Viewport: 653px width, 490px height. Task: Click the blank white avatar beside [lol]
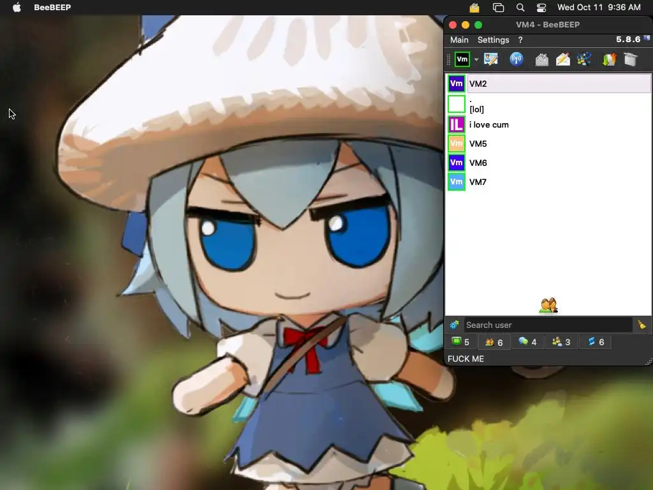click(457, 104)
